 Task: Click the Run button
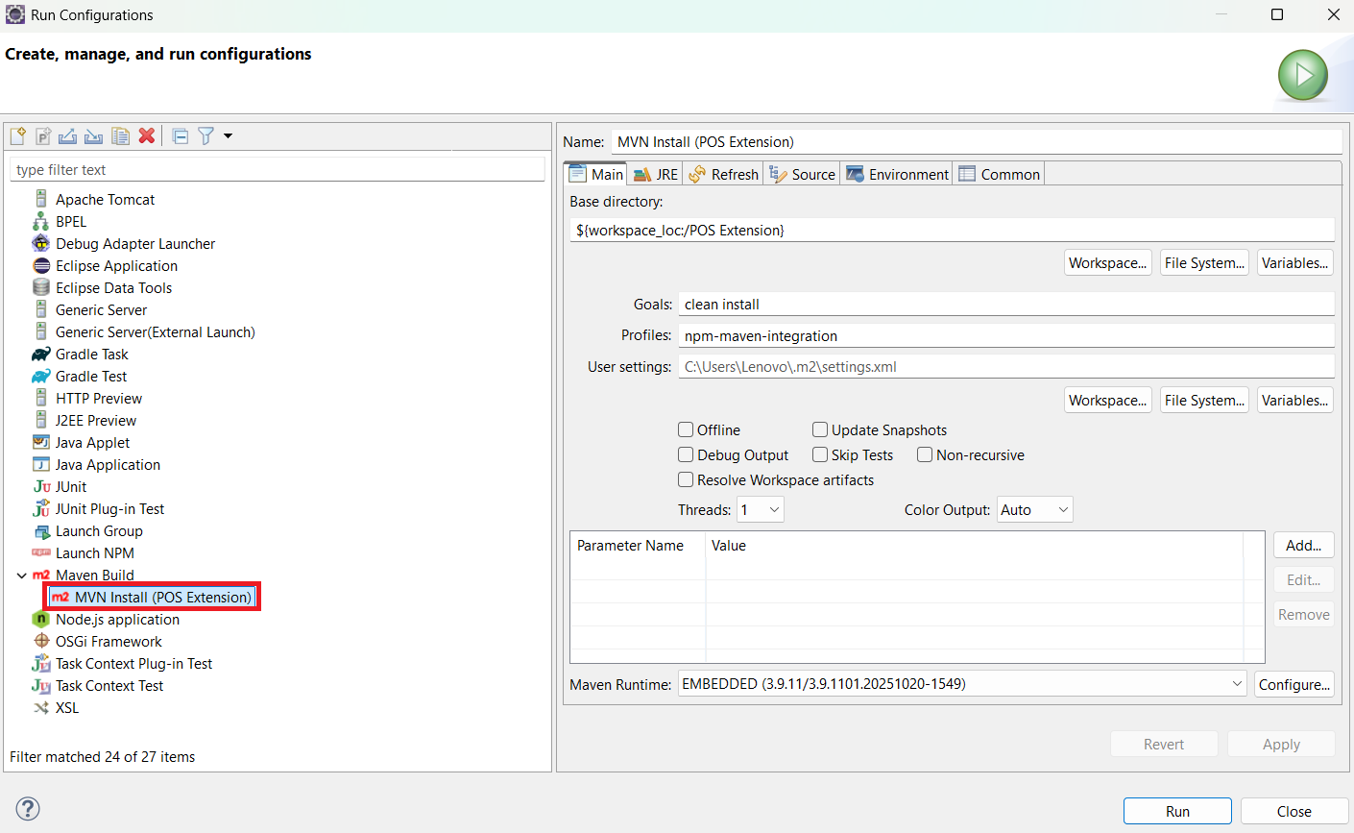pos(1177,811)
